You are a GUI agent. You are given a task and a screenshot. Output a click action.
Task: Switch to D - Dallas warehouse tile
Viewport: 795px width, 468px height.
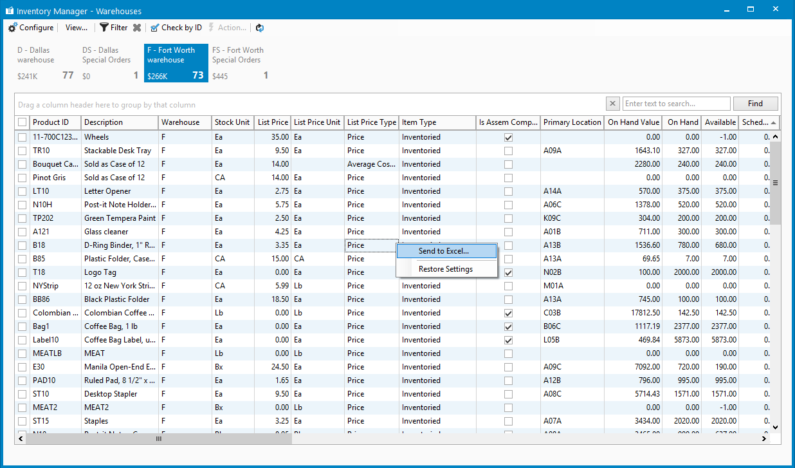(x=46, y=63)
